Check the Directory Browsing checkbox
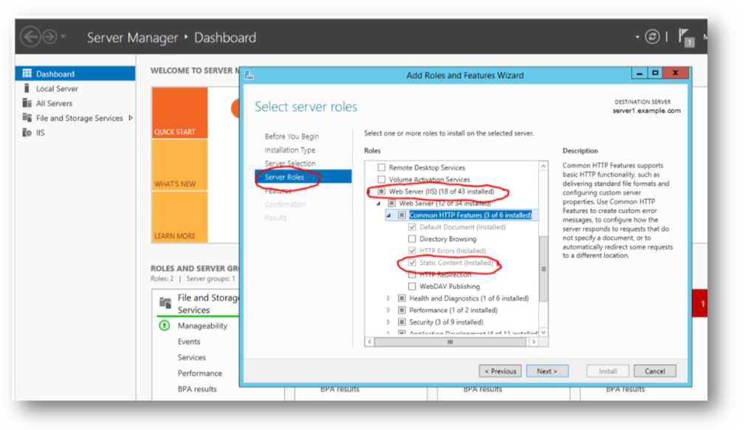748x430 pixels. click(x=412, y=239)
